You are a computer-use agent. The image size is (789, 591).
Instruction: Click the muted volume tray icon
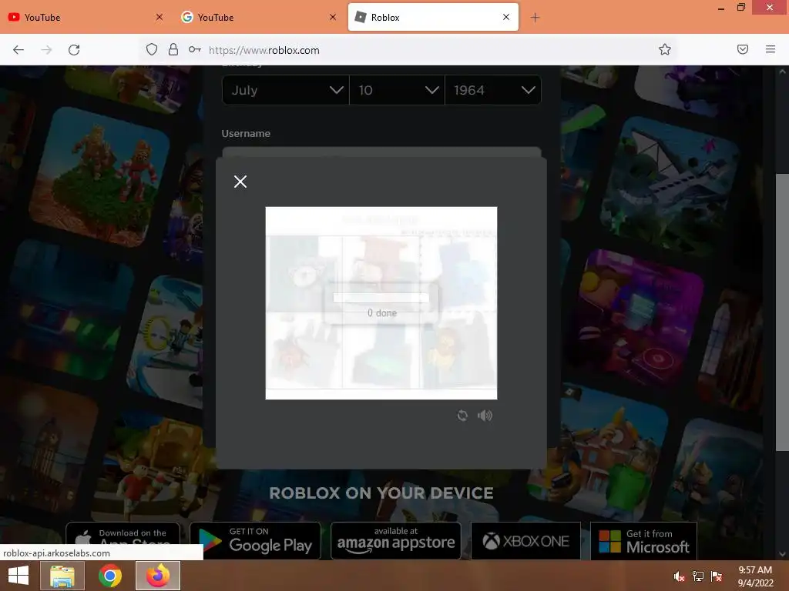(679, 576)
